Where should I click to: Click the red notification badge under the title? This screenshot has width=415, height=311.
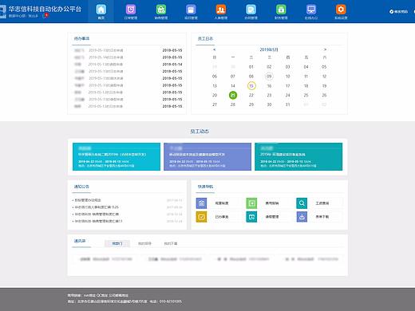coord(46,15)
